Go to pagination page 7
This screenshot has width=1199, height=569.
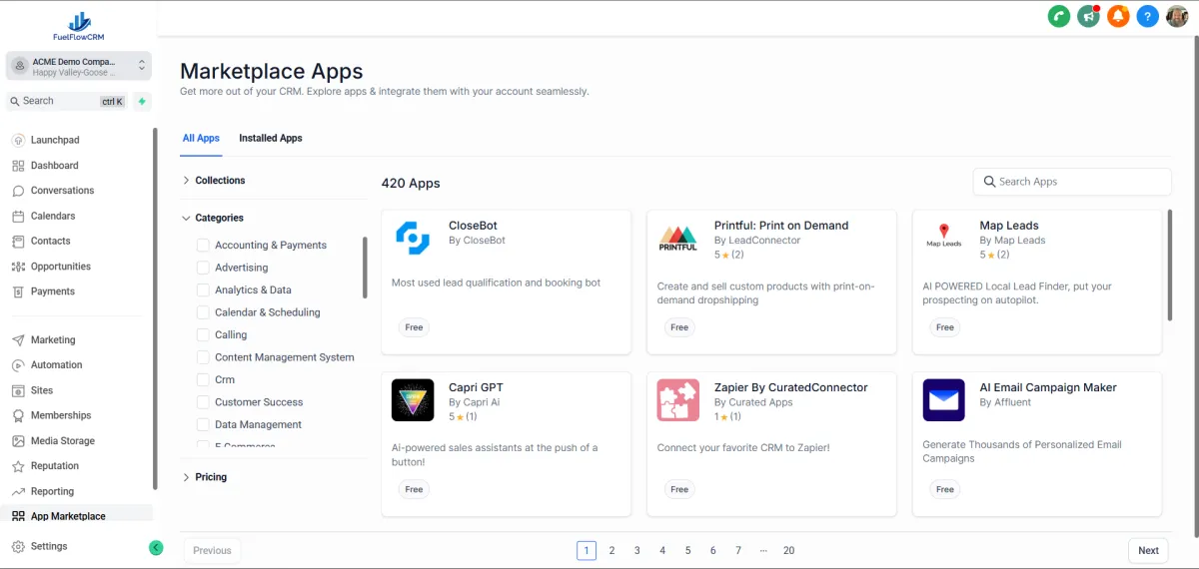coord(738,550)
